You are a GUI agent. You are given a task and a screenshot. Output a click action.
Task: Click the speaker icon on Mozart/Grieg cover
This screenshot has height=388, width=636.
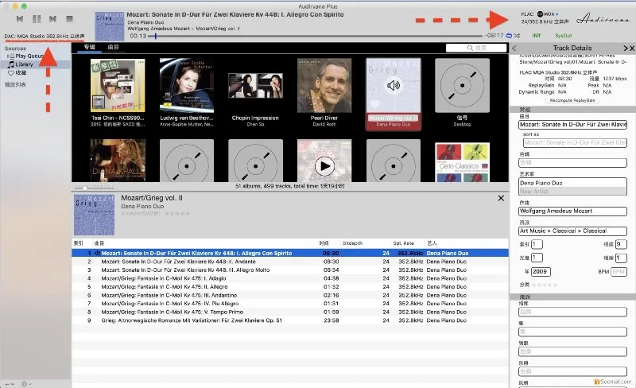(x=394, y=85)
